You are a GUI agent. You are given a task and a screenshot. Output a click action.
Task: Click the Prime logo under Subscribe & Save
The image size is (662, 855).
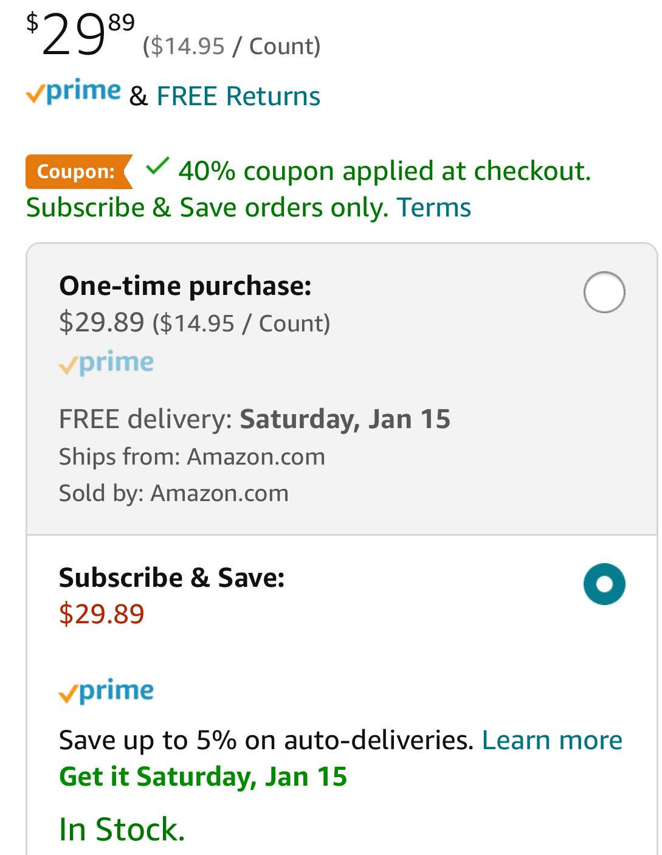106,691
